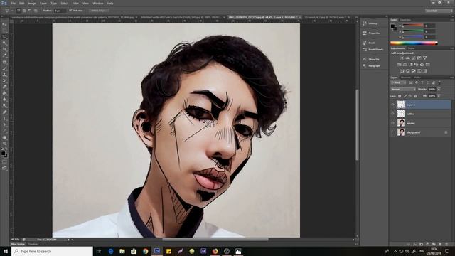Select the Brush tool in toolbar
Viewport: 455px width, 256px height.
click(x=4, y=68)
